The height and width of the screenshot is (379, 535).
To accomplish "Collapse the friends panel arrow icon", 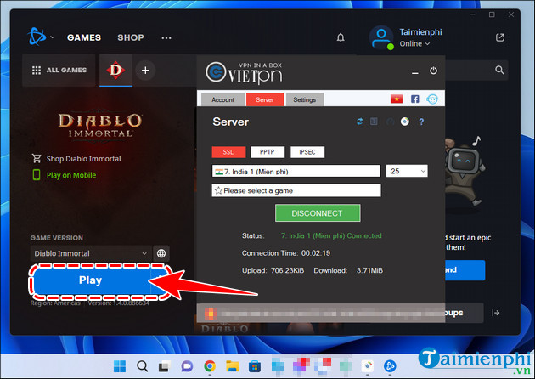I will tap(496, 313).
